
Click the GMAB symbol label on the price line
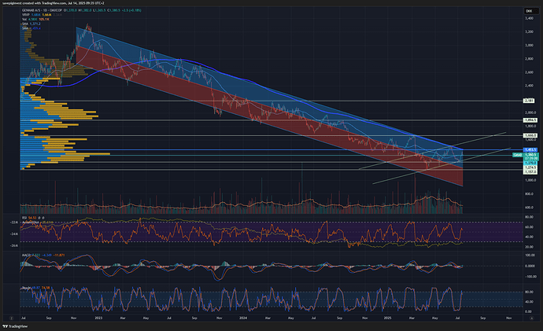(517, 155)
